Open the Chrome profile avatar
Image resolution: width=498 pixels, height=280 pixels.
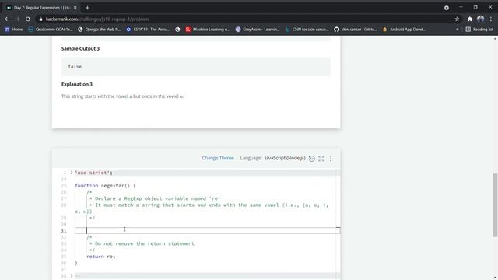(x=481, y=19)
